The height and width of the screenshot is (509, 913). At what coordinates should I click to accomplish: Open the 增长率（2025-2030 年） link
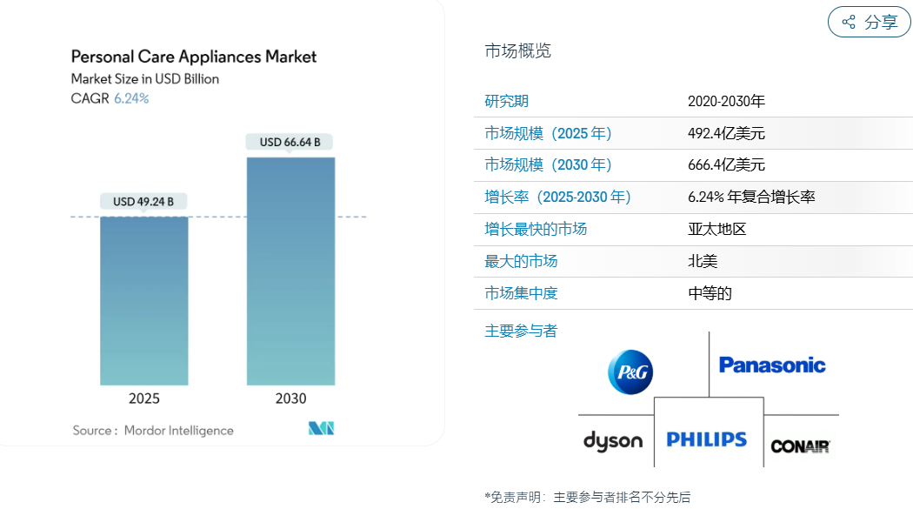(x=556, y=197)
